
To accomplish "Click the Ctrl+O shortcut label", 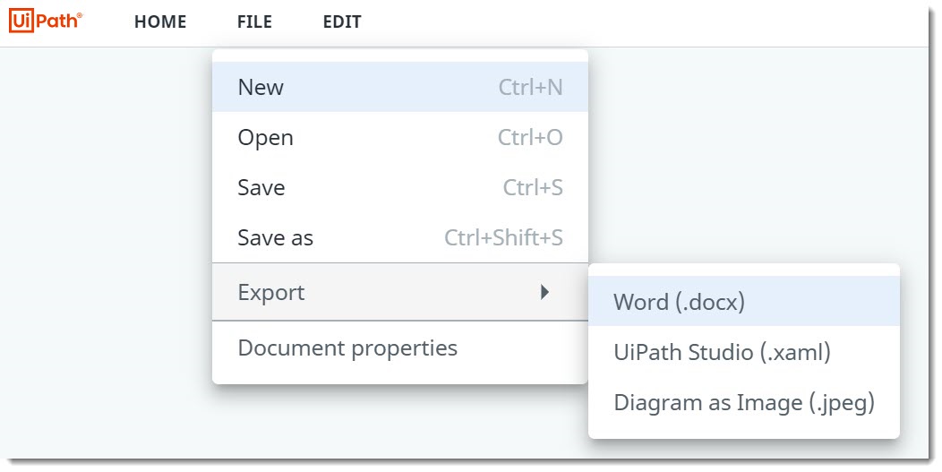I will click(530, 137).
